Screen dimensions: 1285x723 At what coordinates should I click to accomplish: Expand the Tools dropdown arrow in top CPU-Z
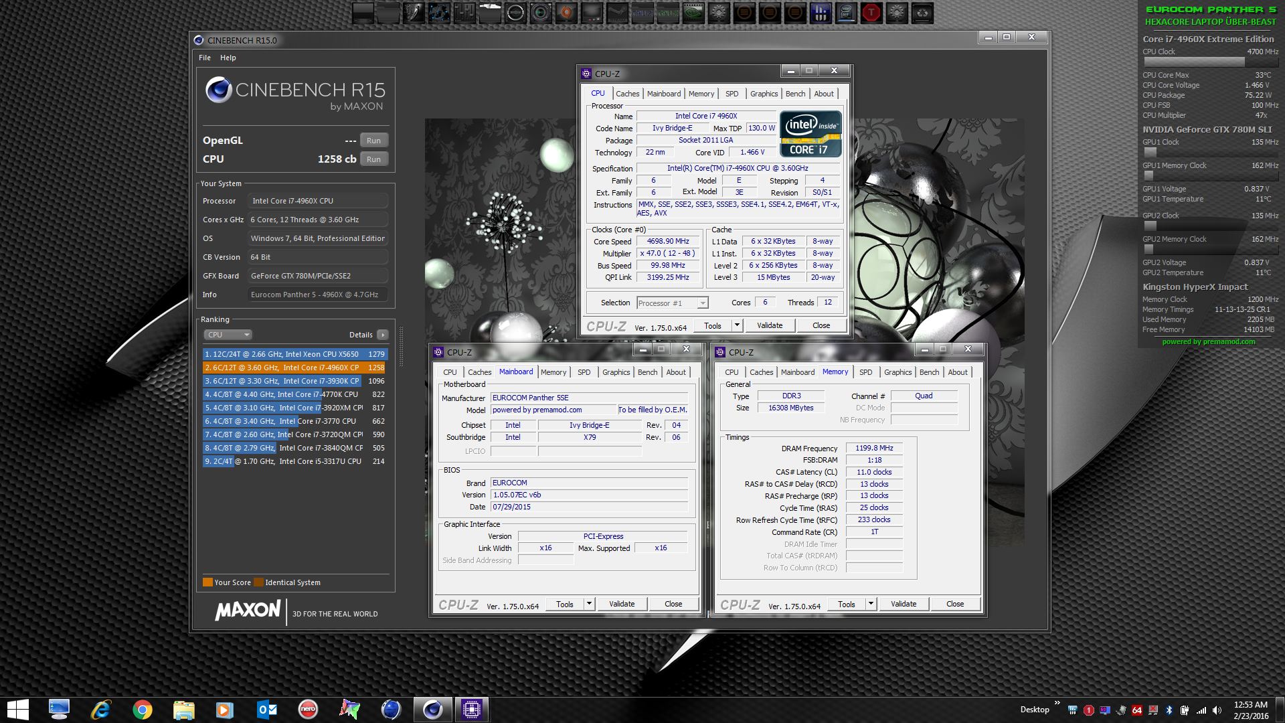coord(737,326)
